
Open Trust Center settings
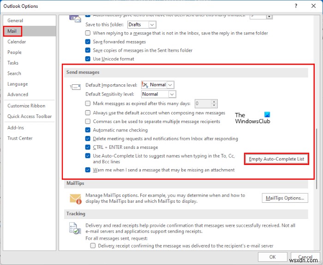(30, 138)
